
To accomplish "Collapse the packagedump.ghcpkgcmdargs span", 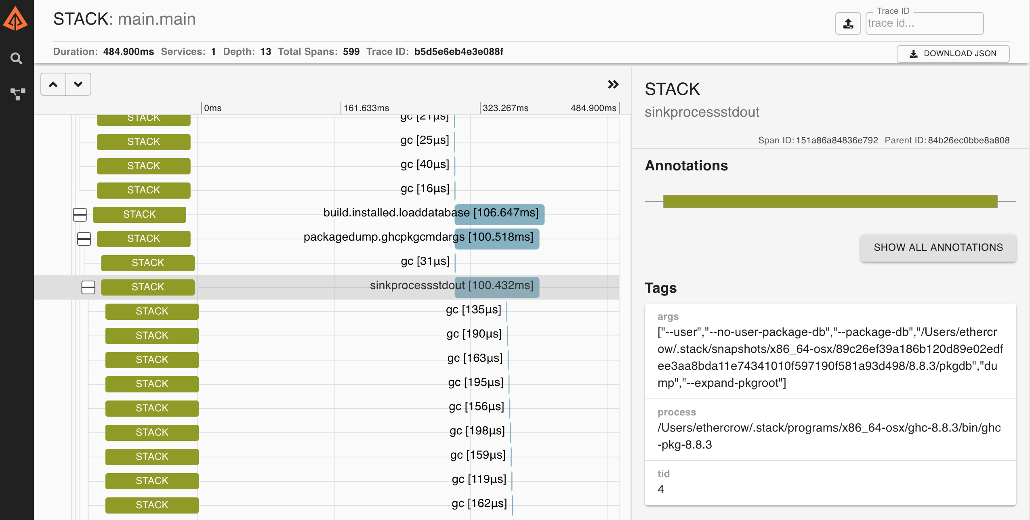I will click(x=84, y=239).
